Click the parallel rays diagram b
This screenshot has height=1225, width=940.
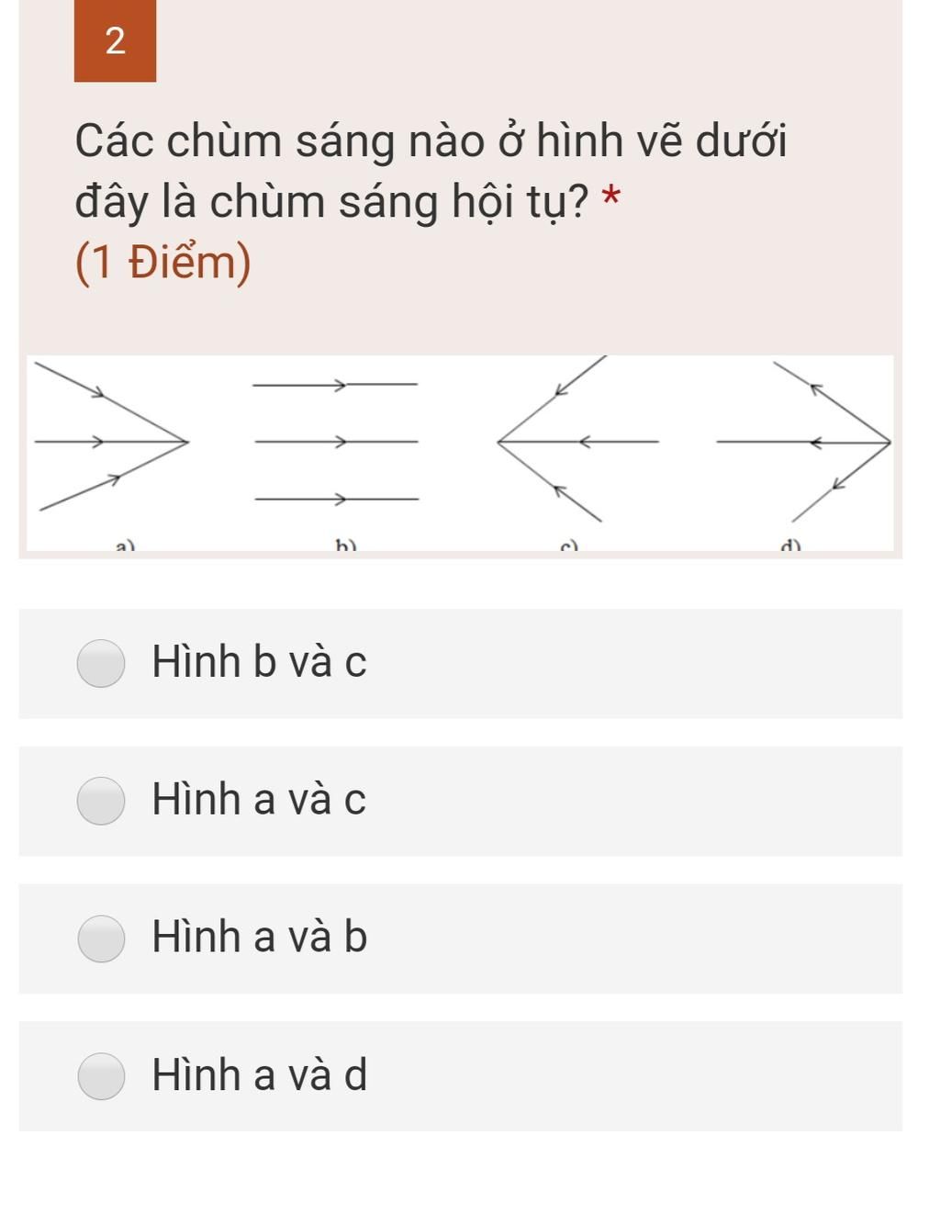(335, 442)
